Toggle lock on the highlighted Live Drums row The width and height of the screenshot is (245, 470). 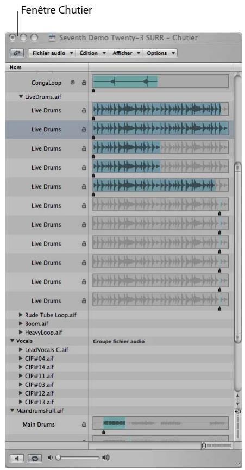[84, 129]
